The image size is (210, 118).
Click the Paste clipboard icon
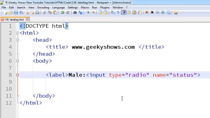pos(55,12)
